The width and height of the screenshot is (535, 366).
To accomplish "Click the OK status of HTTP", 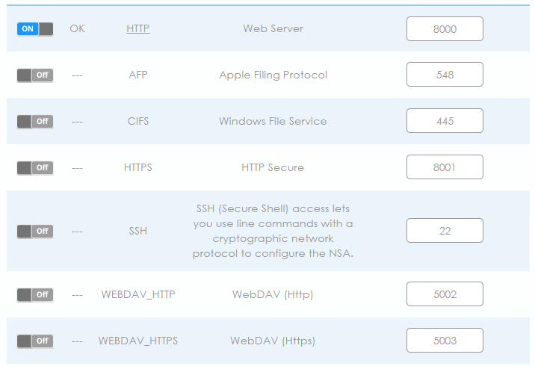I will click(x=78, y=28).
